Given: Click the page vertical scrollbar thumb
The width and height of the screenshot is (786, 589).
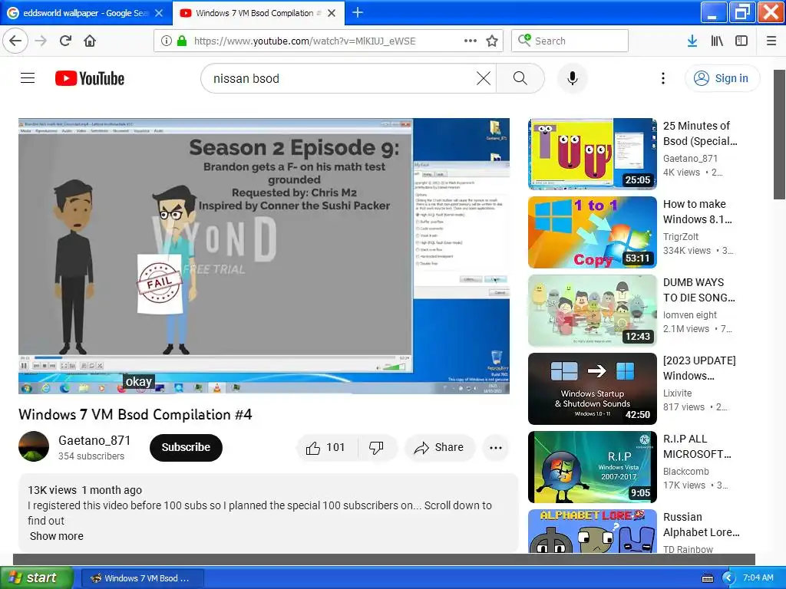Looking at the screenshot, I should pyautogui.click(x=780, y=134).
